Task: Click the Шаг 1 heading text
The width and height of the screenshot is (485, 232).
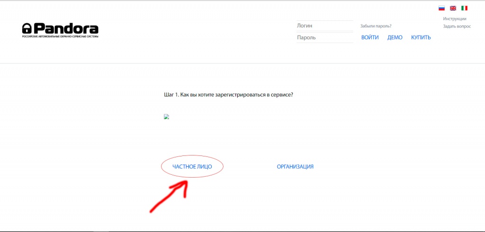Action: [228, 95]
